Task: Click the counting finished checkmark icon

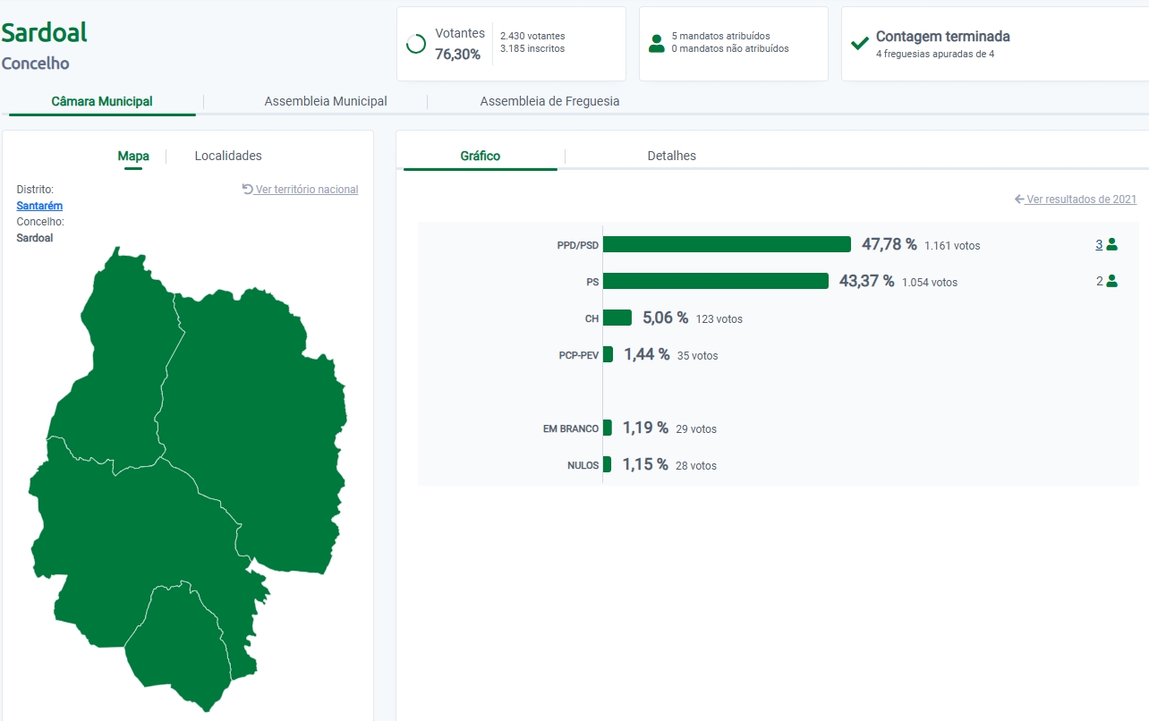Action: click(x=859, y=43)
